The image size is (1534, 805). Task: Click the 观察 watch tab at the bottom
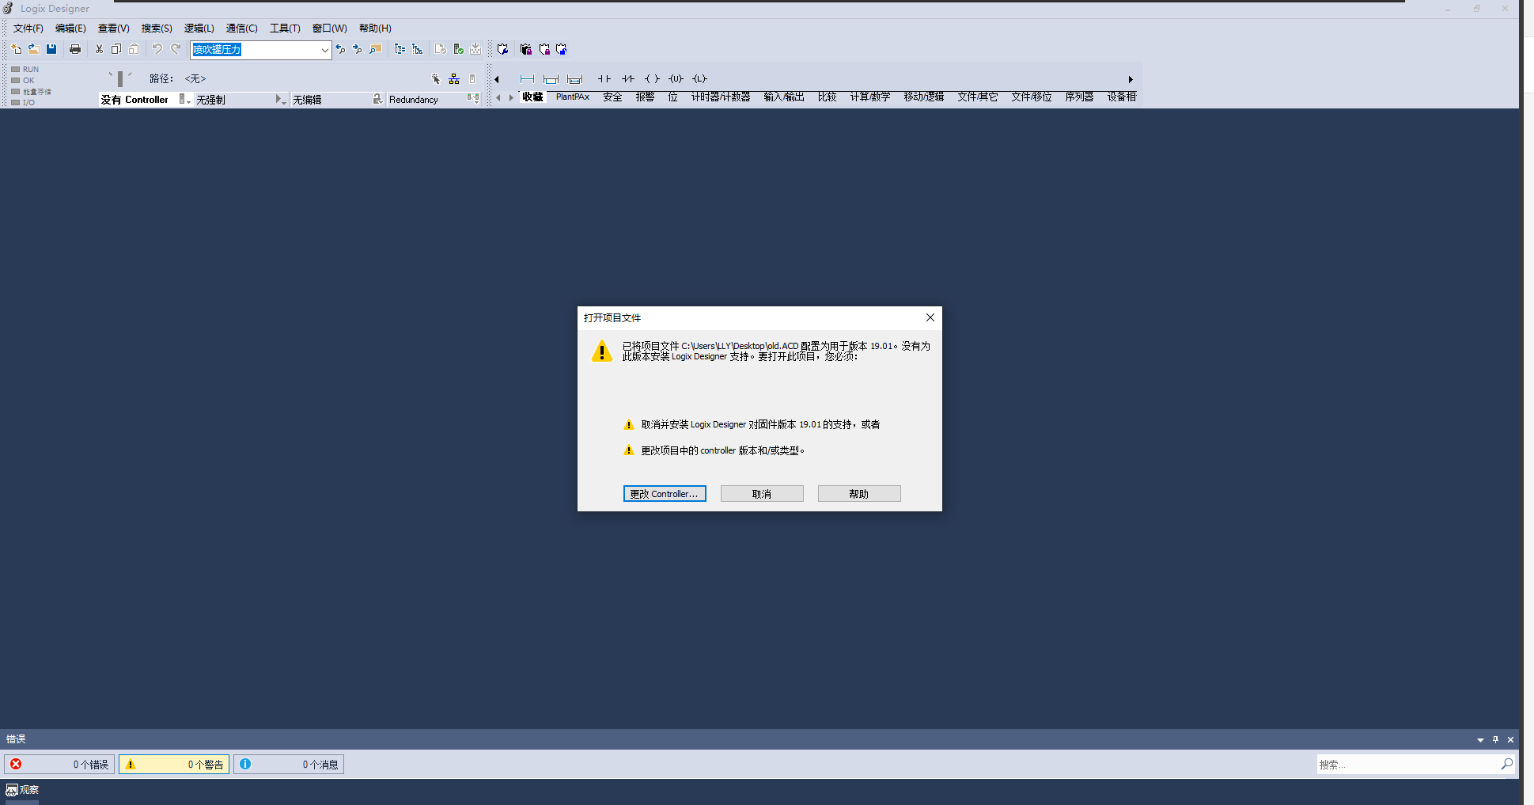22,790
